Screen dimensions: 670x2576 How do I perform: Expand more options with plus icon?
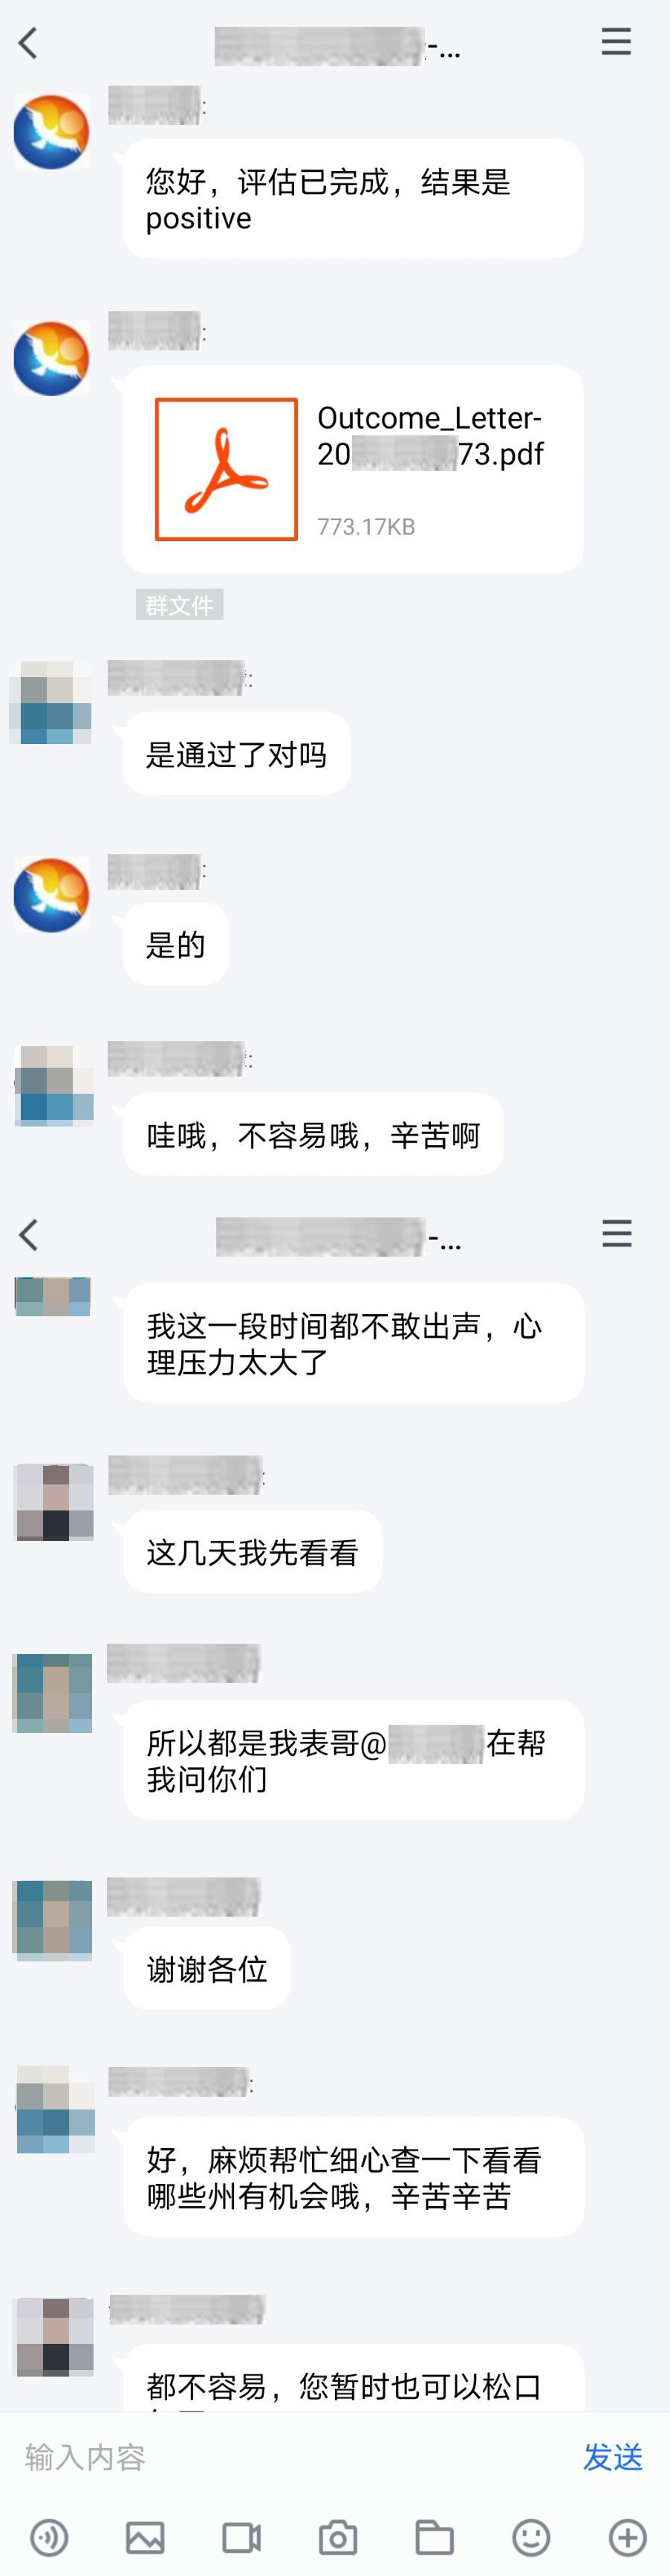tap(627, 2536)
